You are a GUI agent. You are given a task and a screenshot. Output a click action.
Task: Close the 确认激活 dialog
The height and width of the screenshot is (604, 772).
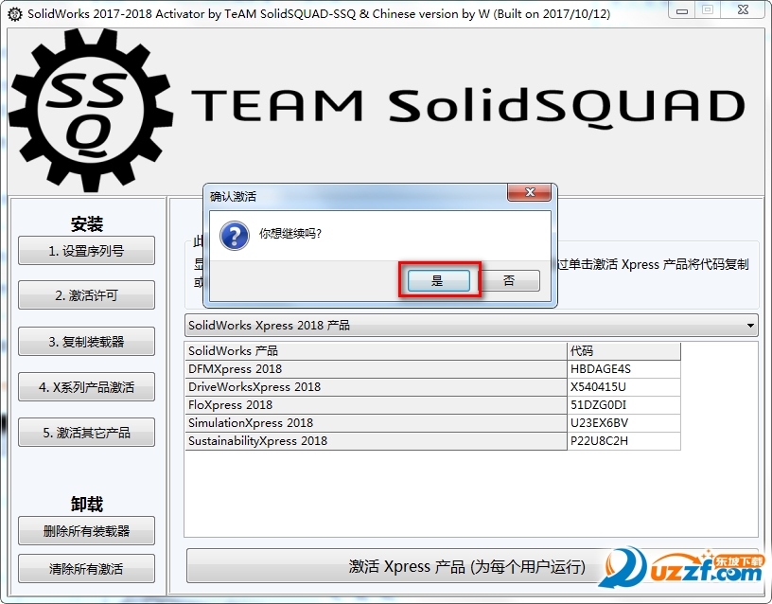click(529, 192)
